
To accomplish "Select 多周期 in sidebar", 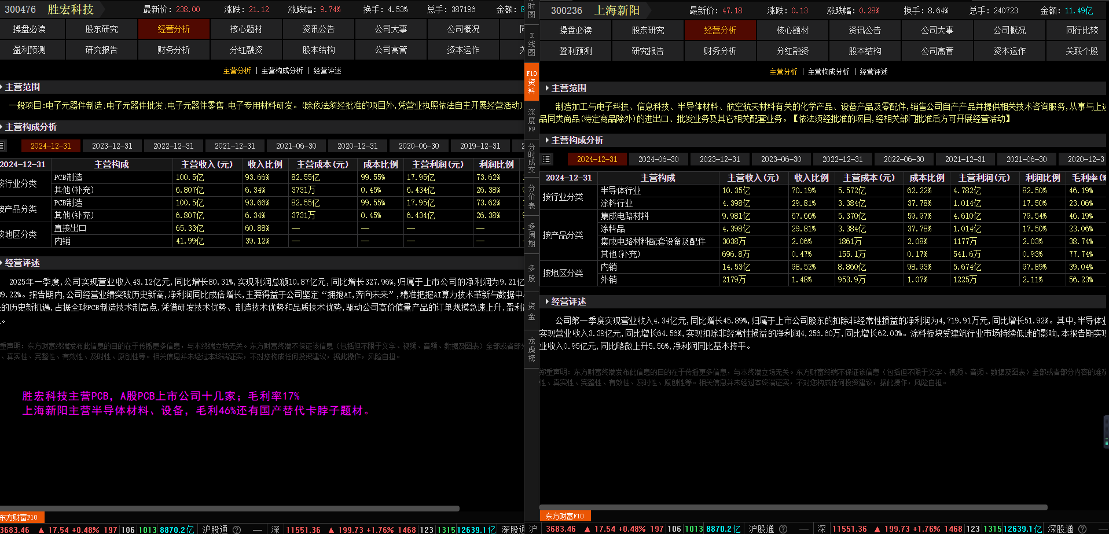I will (531, 235).
